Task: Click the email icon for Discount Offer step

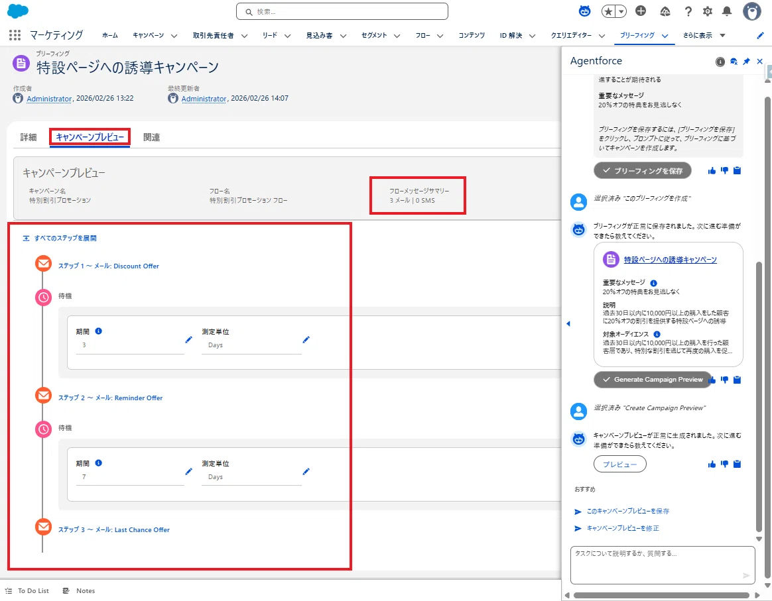Action: point(43,264)
